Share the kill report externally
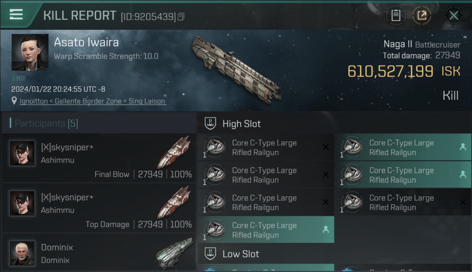 [422, 16]
